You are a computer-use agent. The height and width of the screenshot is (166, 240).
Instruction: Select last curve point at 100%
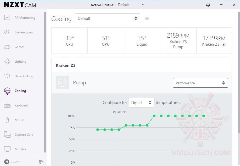click(x=204, y=116)
